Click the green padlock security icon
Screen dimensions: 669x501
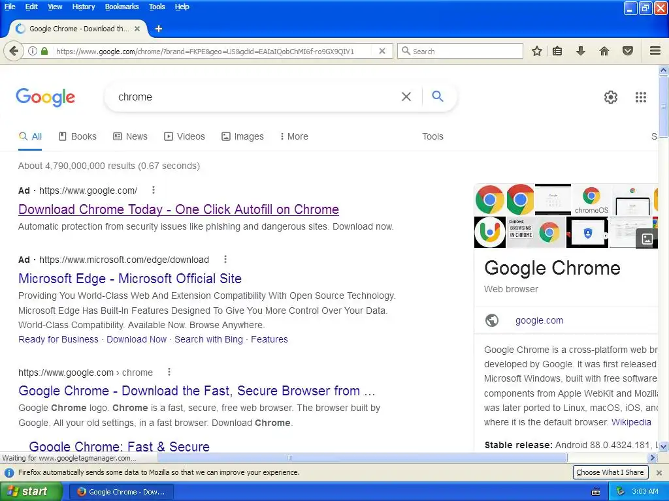(44, 51)
